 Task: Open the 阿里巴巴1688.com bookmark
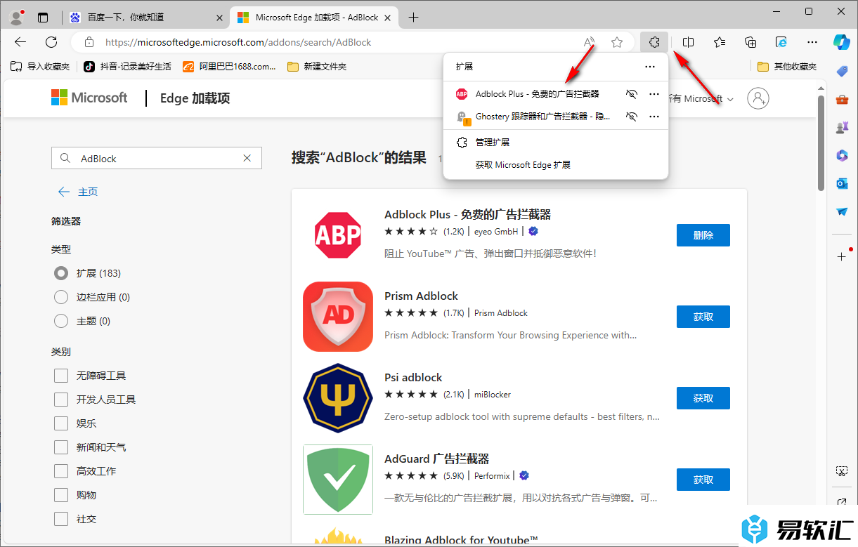point(229,67)
